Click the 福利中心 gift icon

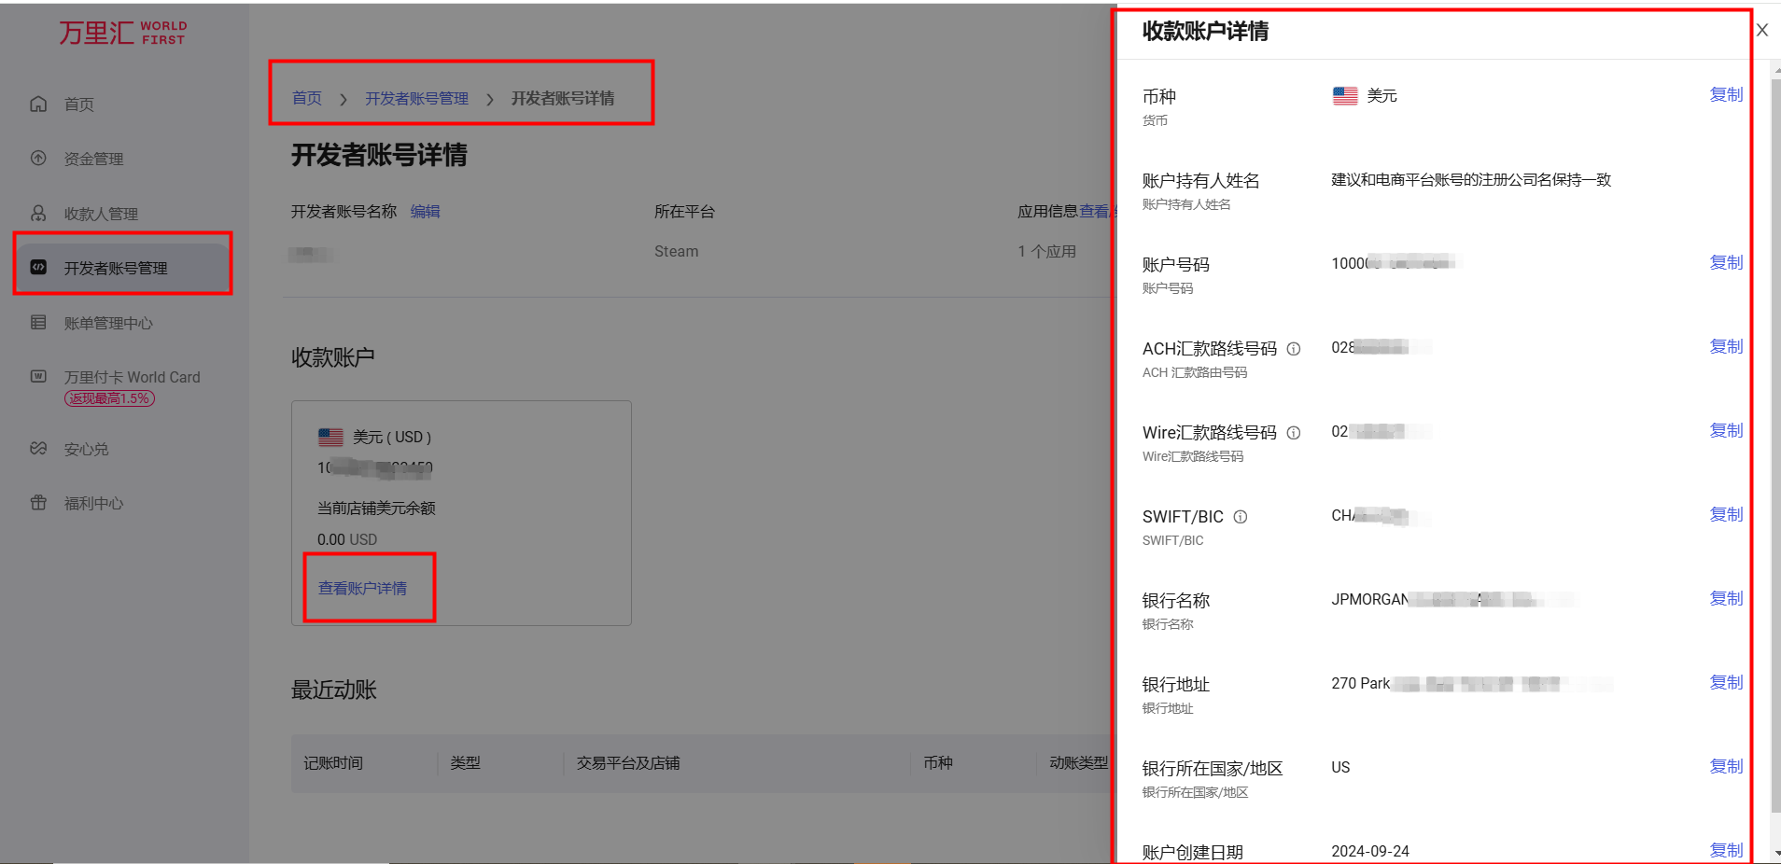pos(38,503)
